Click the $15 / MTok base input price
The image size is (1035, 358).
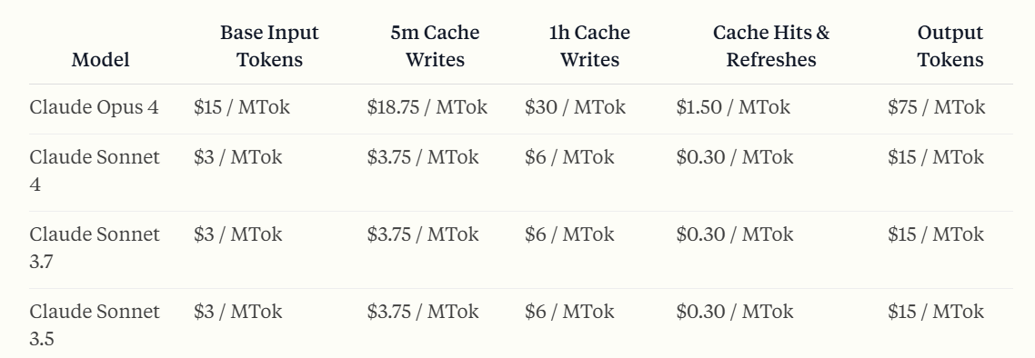click(242, 107)
